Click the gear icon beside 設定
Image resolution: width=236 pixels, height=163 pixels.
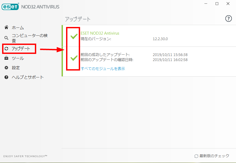[x=6, y=68]
